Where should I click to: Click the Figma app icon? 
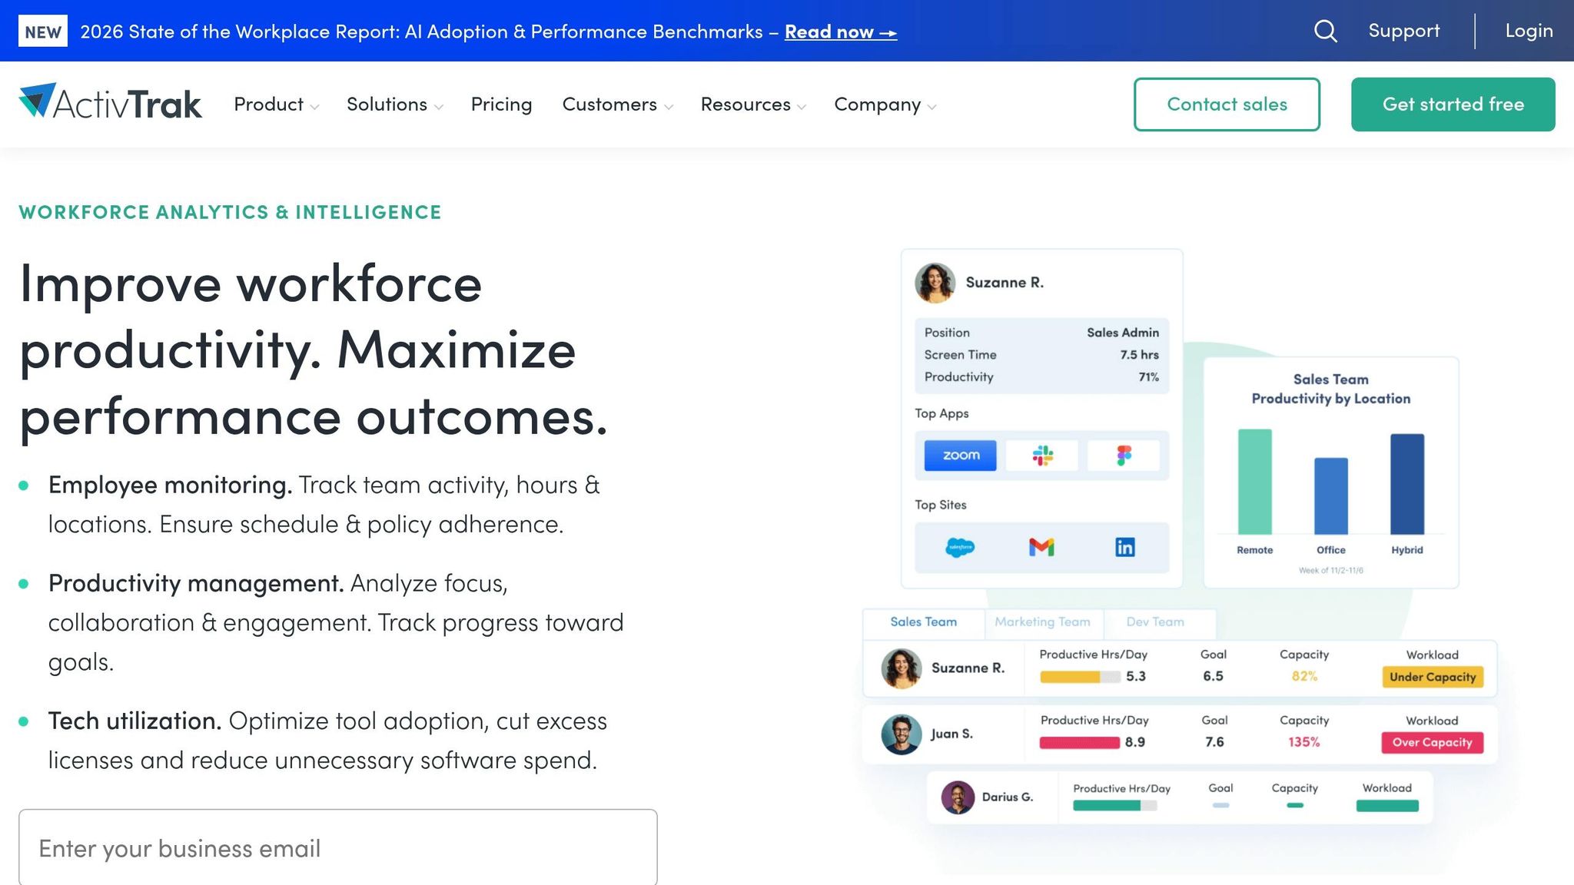pyautogui.click(x=1124, y=456)
